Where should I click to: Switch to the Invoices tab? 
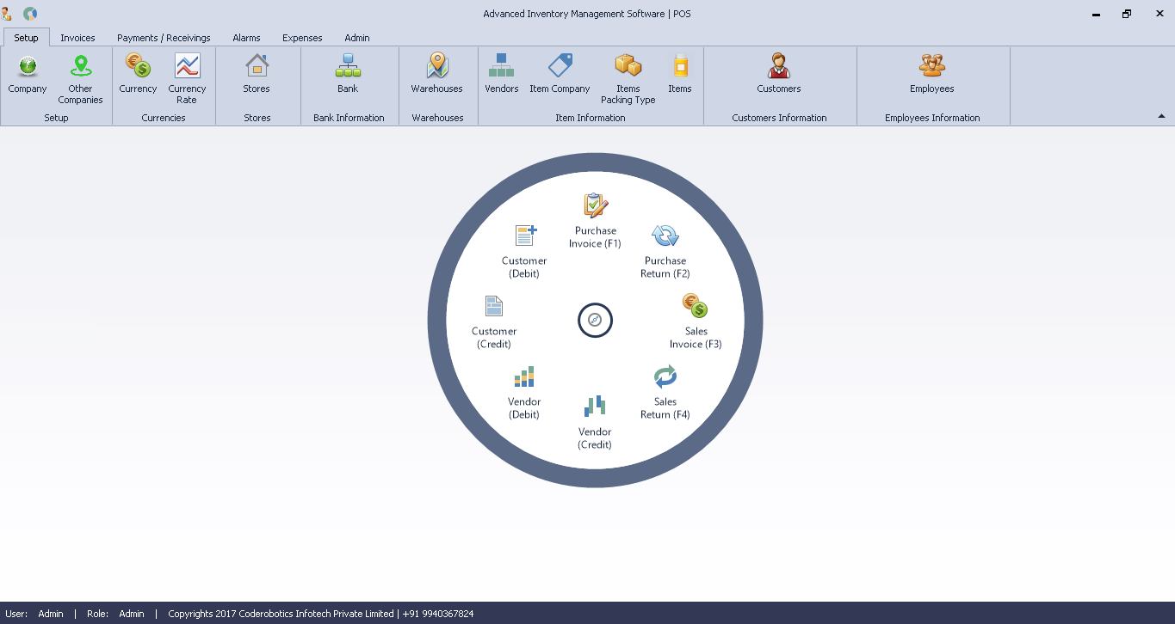tap(77, 38)
